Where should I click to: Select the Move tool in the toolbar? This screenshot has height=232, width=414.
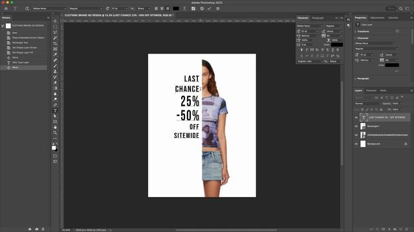(x=55, y=21)
